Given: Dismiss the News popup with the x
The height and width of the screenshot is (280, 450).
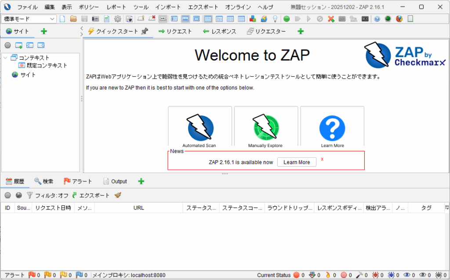Looking at the screenshot, I should [322, 160].
